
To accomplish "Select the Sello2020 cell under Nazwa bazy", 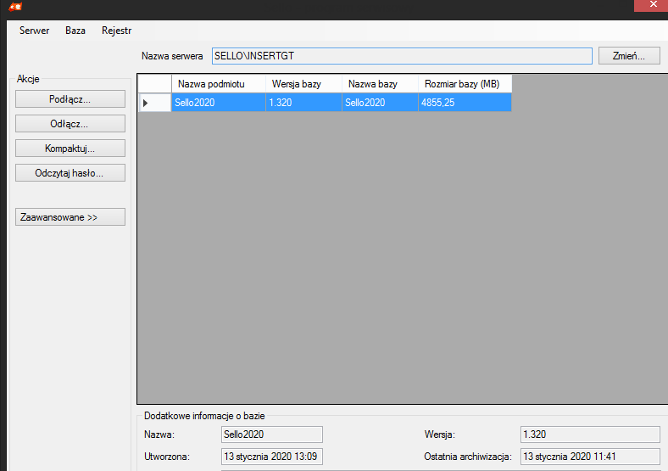I will click(x=379, y=103).
